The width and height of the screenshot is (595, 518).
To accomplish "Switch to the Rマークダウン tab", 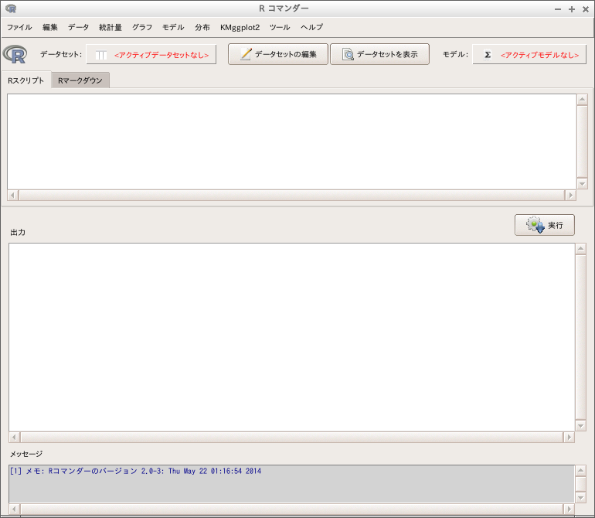I will 80,80.
